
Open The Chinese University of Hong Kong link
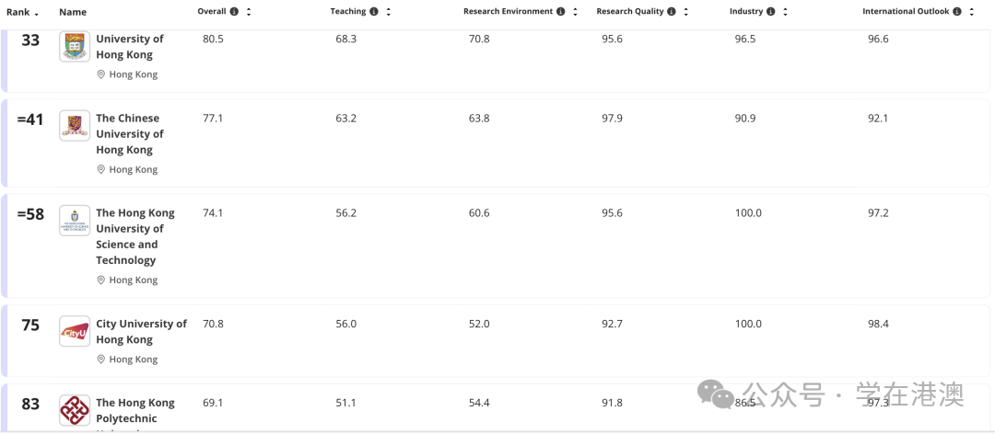128,133
